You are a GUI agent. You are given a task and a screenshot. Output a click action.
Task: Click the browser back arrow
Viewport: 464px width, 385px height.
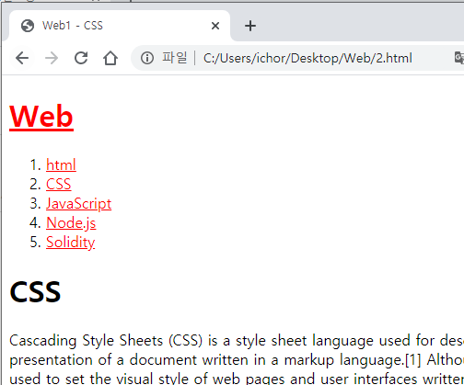pos(22,58)
